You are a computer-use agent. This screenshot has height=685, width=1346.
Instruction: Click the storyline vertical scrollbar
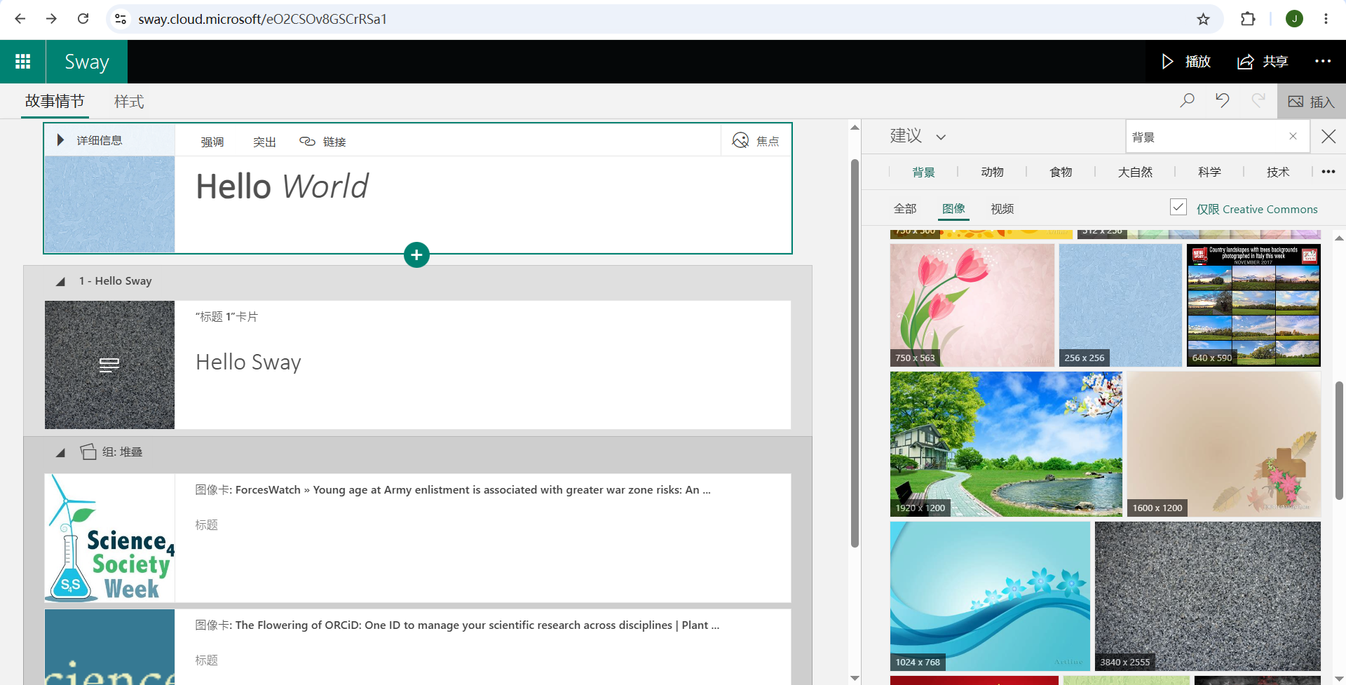(855, 353)
